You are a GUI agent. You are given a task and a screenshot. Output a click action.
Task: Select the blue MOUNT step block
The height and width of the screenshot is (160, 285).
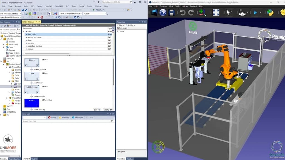(32, 103)
